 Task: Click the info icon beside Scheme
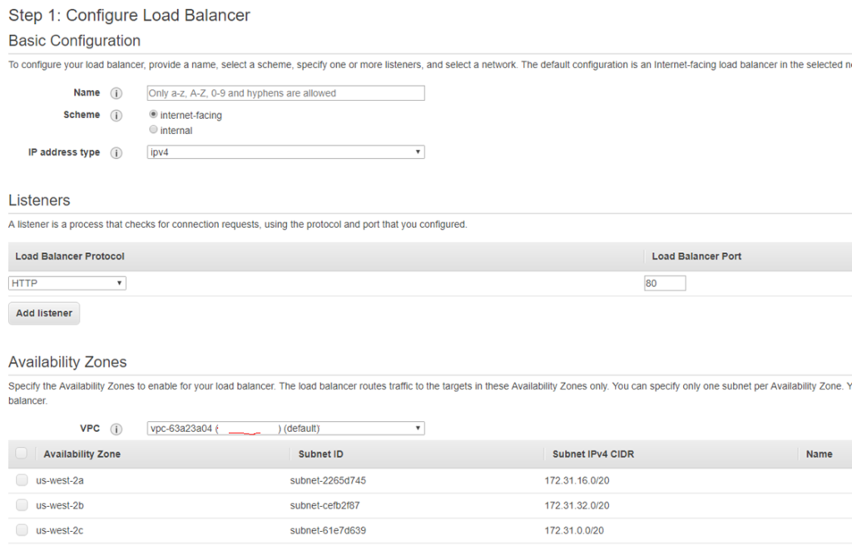coord(116,115)
